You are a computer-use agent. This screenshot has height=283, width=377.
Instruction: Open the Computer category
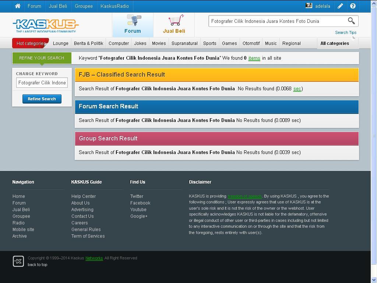(119, 43)
